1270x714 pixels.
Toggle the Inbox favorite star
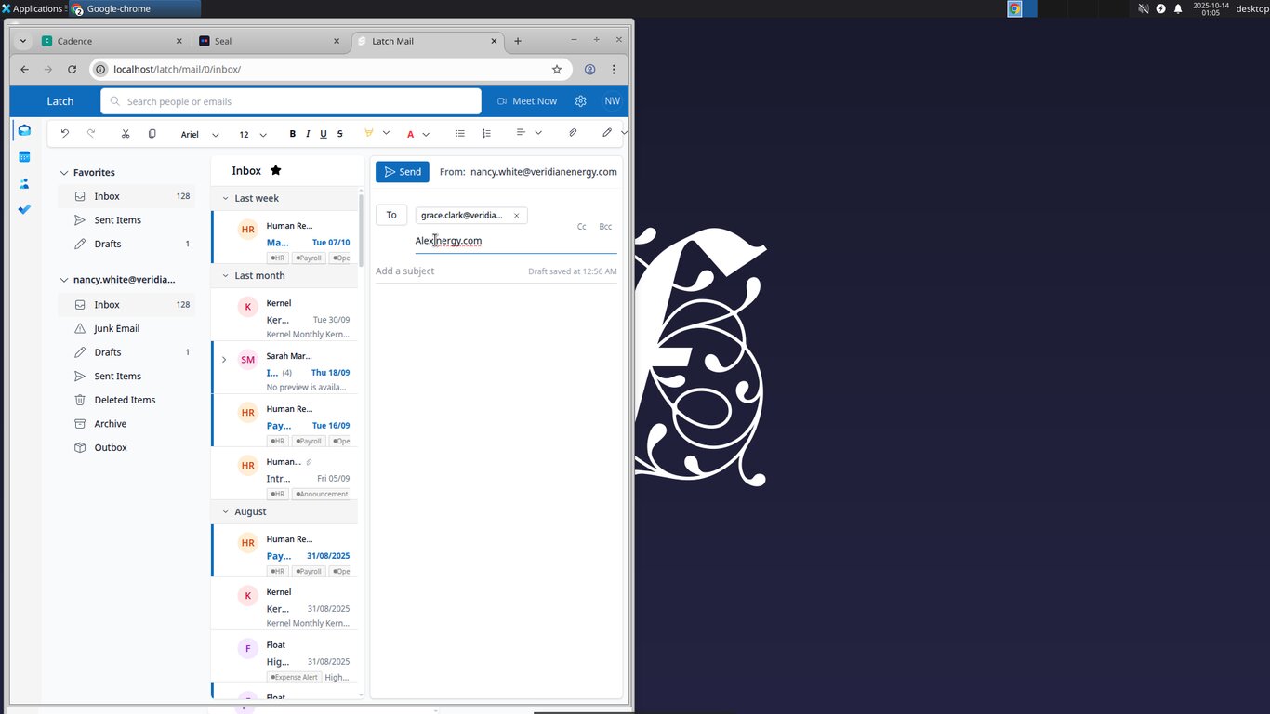pos(275,170)
